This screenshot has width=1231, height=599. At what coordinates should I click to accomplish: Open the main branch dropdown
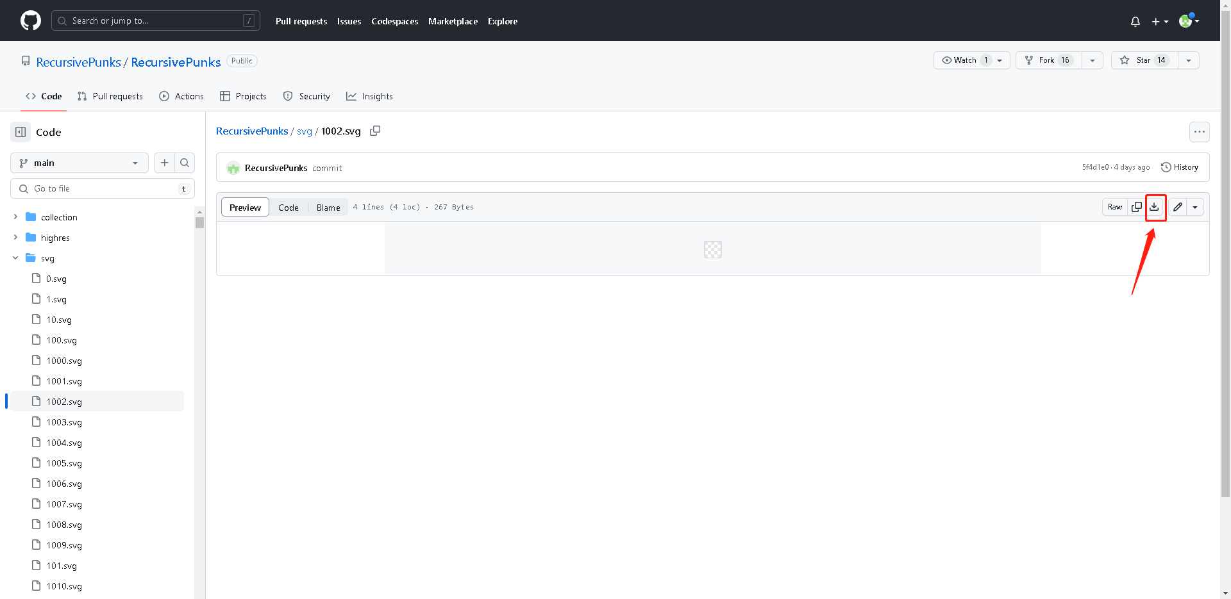80,163
